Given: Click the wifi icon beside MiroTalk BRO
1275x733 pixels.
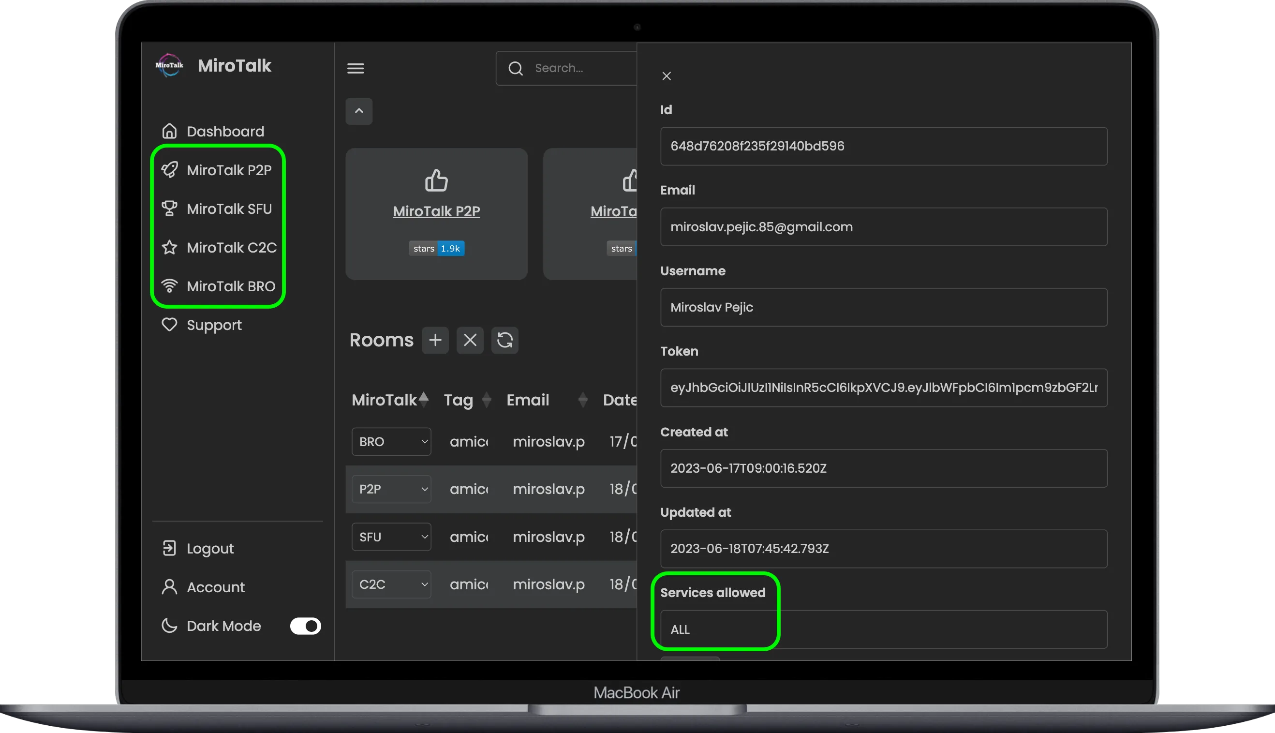Looking at the screenshot, I should pos(170,286).
